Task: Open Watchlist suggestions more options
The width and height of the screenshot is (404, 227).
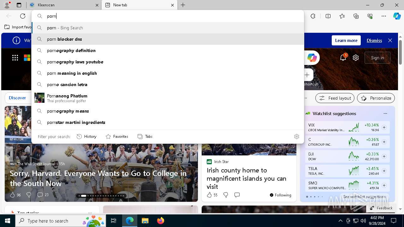Action: 385,113
